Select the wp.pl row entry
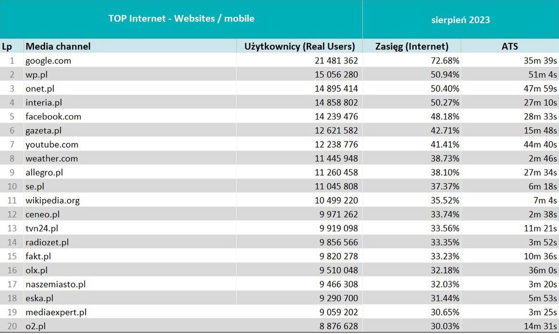 (37, 75)
